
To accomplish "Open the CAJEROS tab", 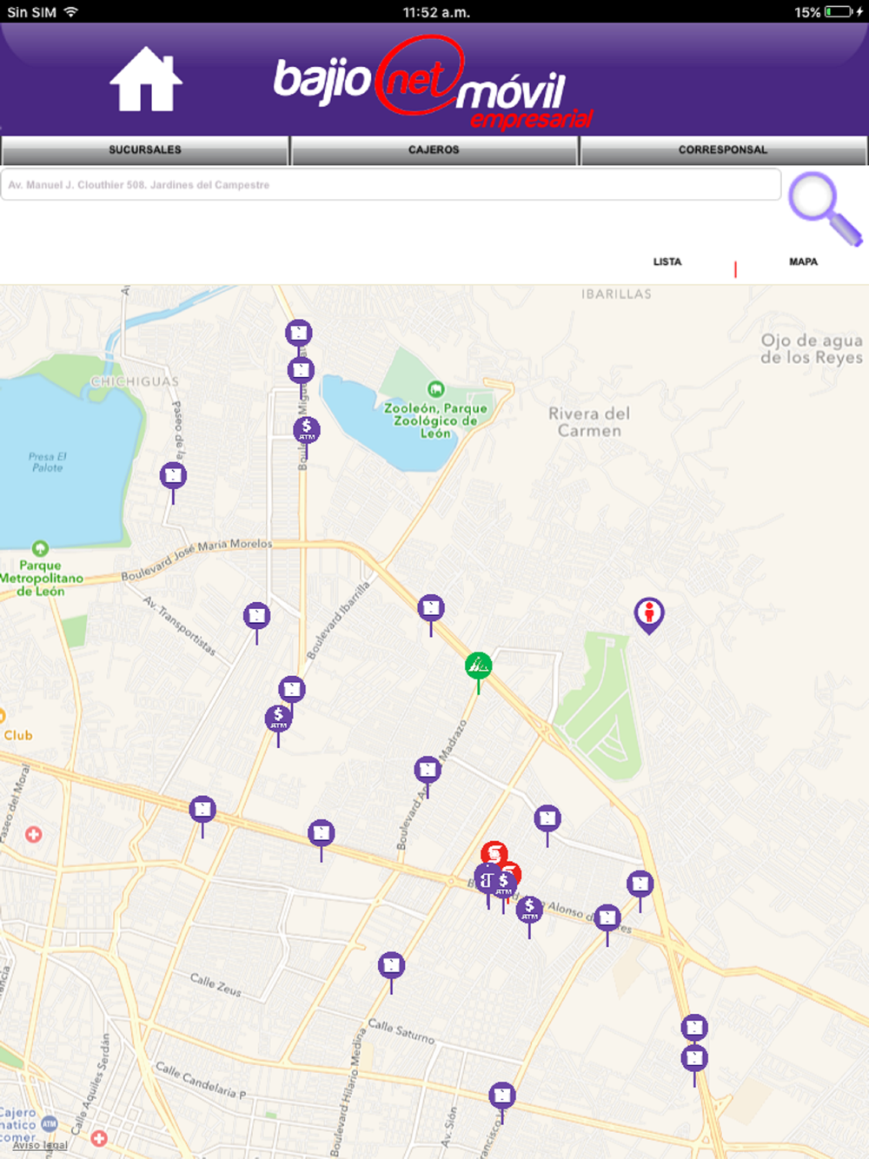I will point(434,149).
